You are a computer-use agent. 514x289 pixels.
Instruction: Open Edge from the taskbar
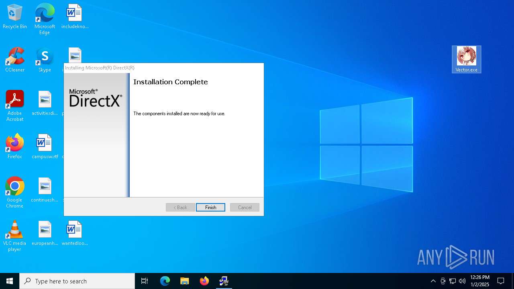[x=165, y=281]
